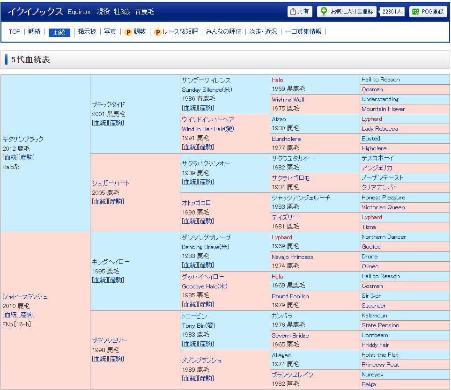Click the 22861人 favorites count
Screen dimensions: 451x390
click(392, 12)
